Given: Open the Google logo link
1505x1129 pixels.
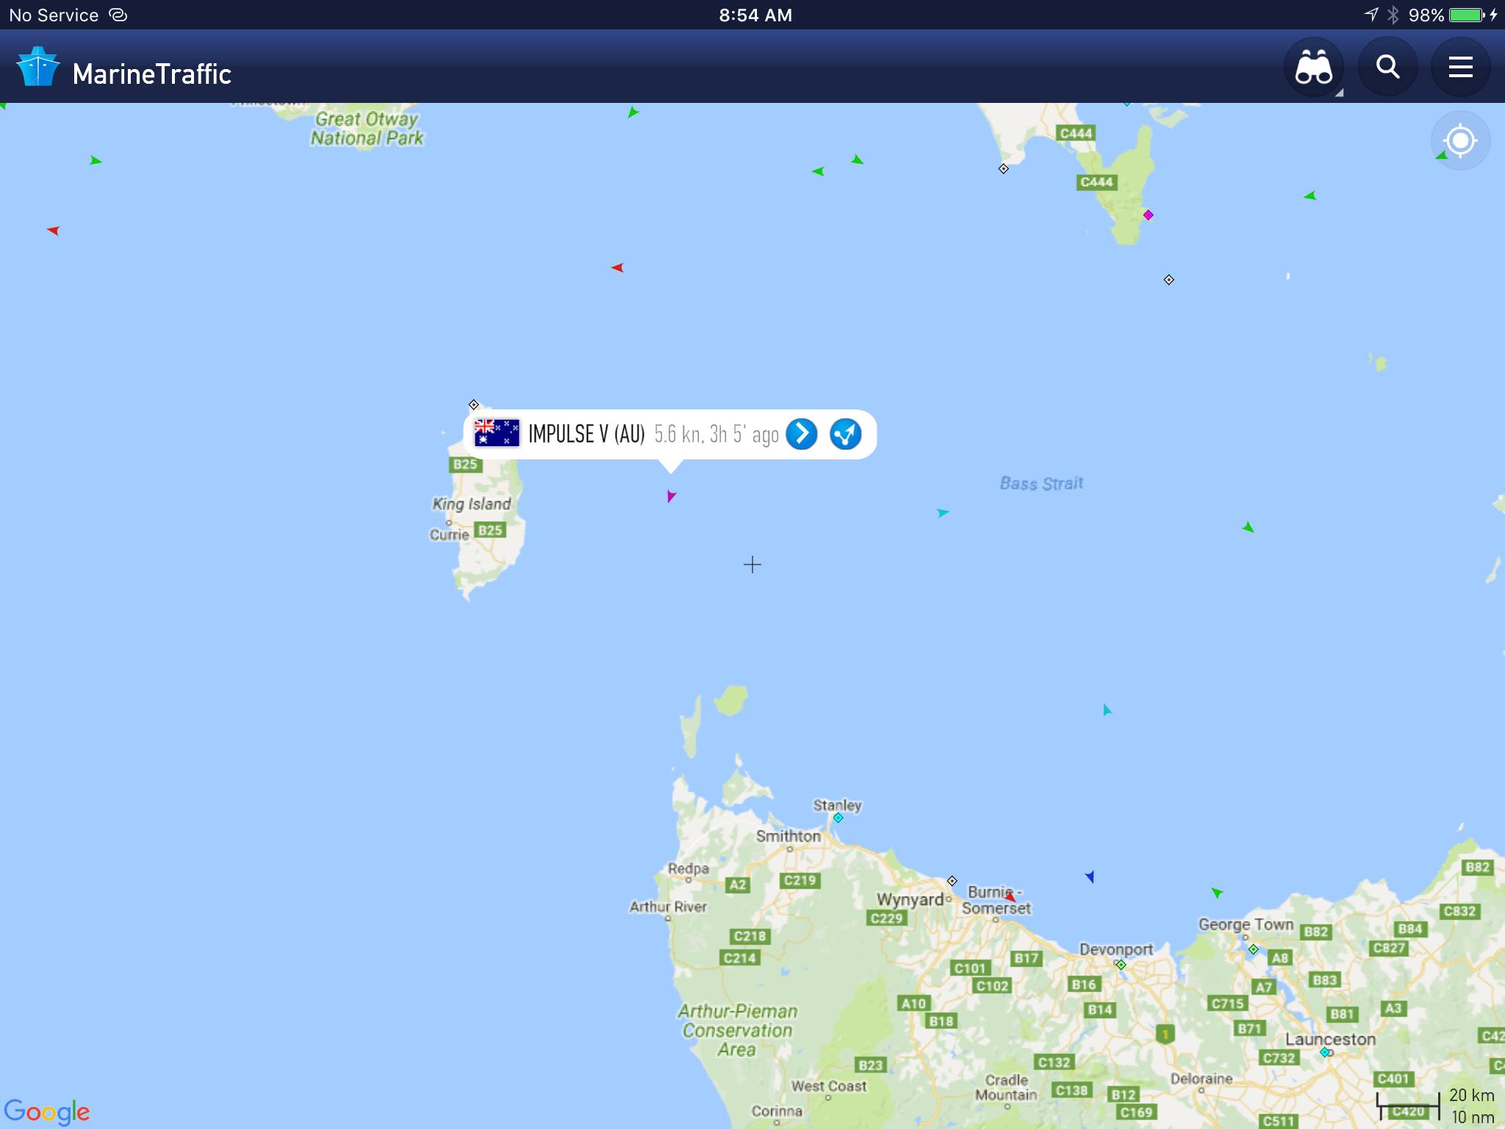Looking at the screenshot, I should (47, 1111).
